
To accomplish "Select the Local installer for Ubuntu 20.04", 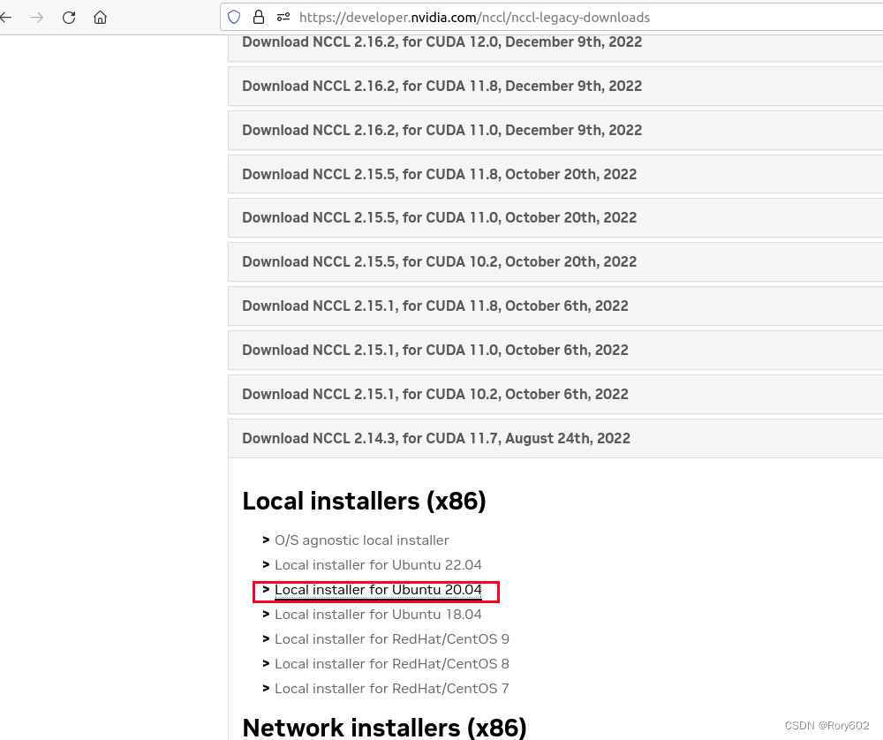I will tap(378, 590).
